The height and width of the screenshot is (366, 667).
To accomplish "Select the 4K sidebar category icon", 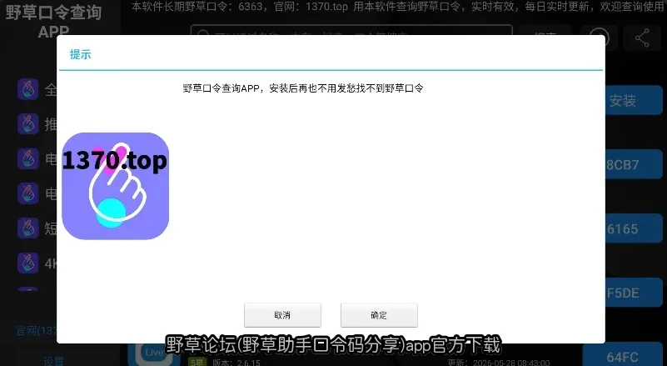I will (x=28, y=263).
